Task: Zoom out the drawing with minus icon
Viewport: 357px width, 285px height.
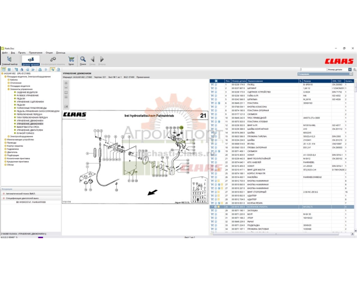Action: [x=66, y=87]
